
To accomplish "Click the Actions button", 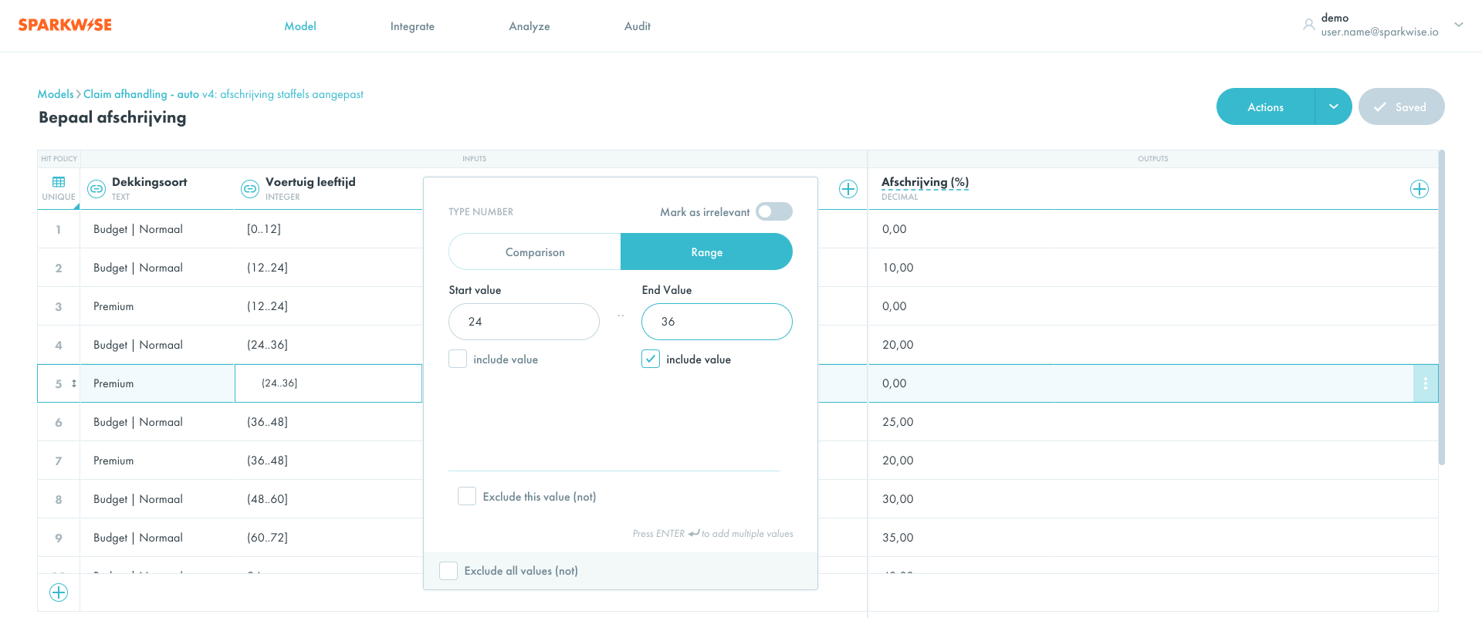I will point(1266,106).
